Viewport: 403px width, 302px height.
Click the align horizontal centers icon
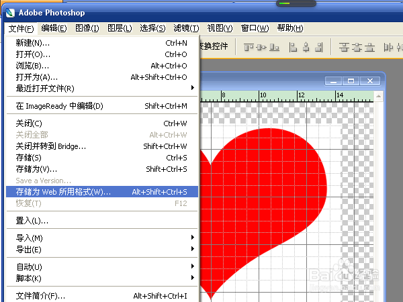tap(306, 47)
